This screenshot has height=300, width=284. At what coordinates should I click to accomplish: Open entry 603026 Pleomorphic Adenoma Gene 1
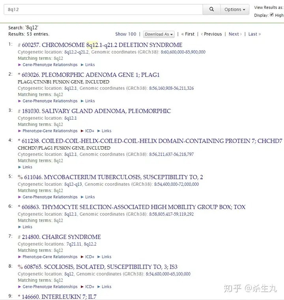click(90, 75)
